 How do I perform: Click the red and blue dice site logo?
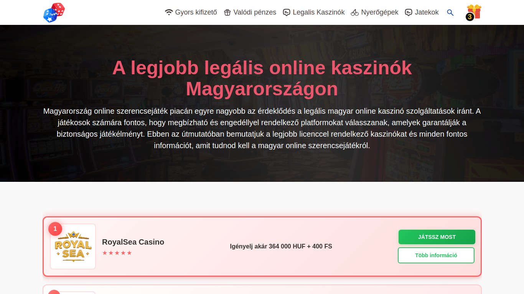click(54, 12)
